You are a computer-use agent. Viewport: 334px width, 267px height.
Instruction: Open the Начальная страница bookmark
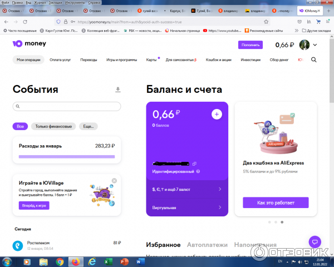tap(183, 31)
